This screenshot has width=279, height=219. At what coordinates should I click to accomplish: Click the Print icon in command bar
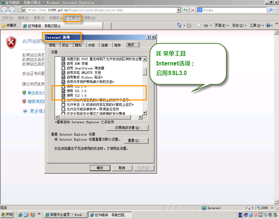click(x=205, y=25)
